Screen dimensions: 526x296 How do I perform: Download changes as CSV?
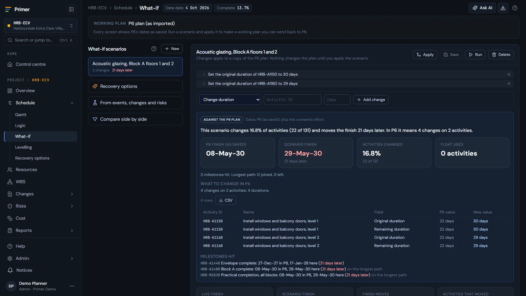226,200
